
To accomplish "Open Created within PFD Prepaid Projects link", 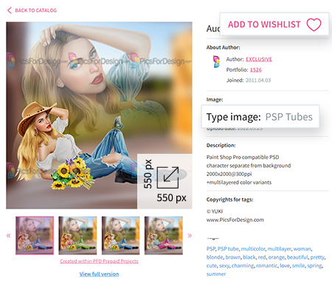I will coord(99,261).
